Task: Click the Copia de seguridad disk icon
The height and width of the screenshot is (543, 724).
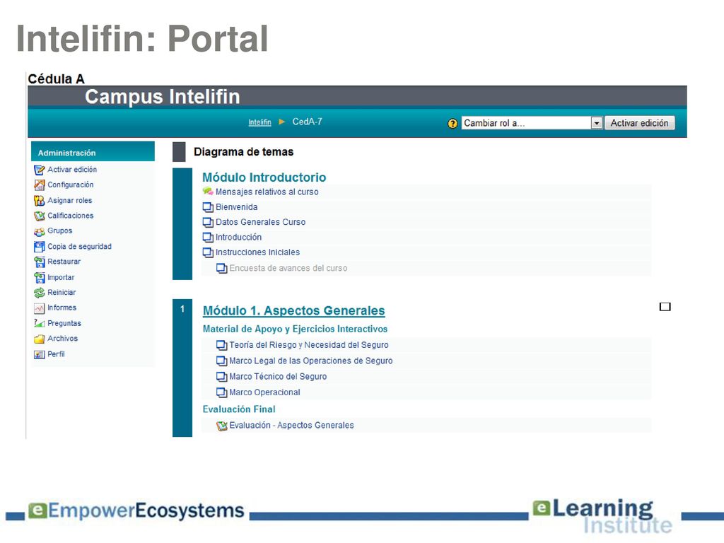Action: point(40,247)
